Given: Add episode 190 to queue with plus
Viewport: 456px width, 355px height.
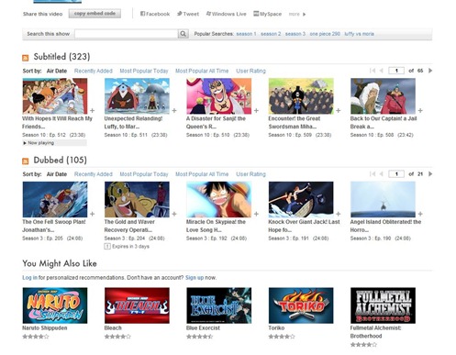Looking at the screenshot, I should 420,214.
